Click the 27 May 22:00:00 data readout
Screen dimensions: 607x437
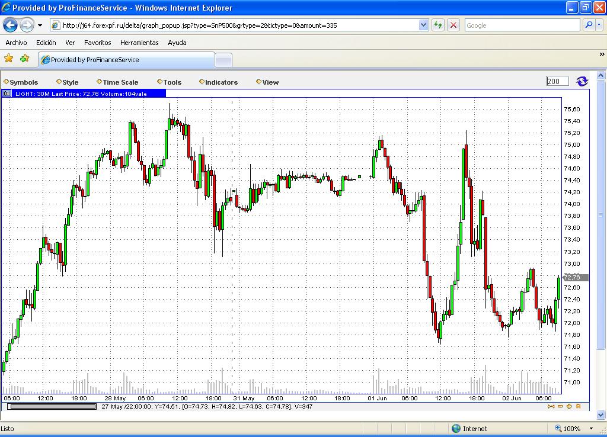click(207, 406)
